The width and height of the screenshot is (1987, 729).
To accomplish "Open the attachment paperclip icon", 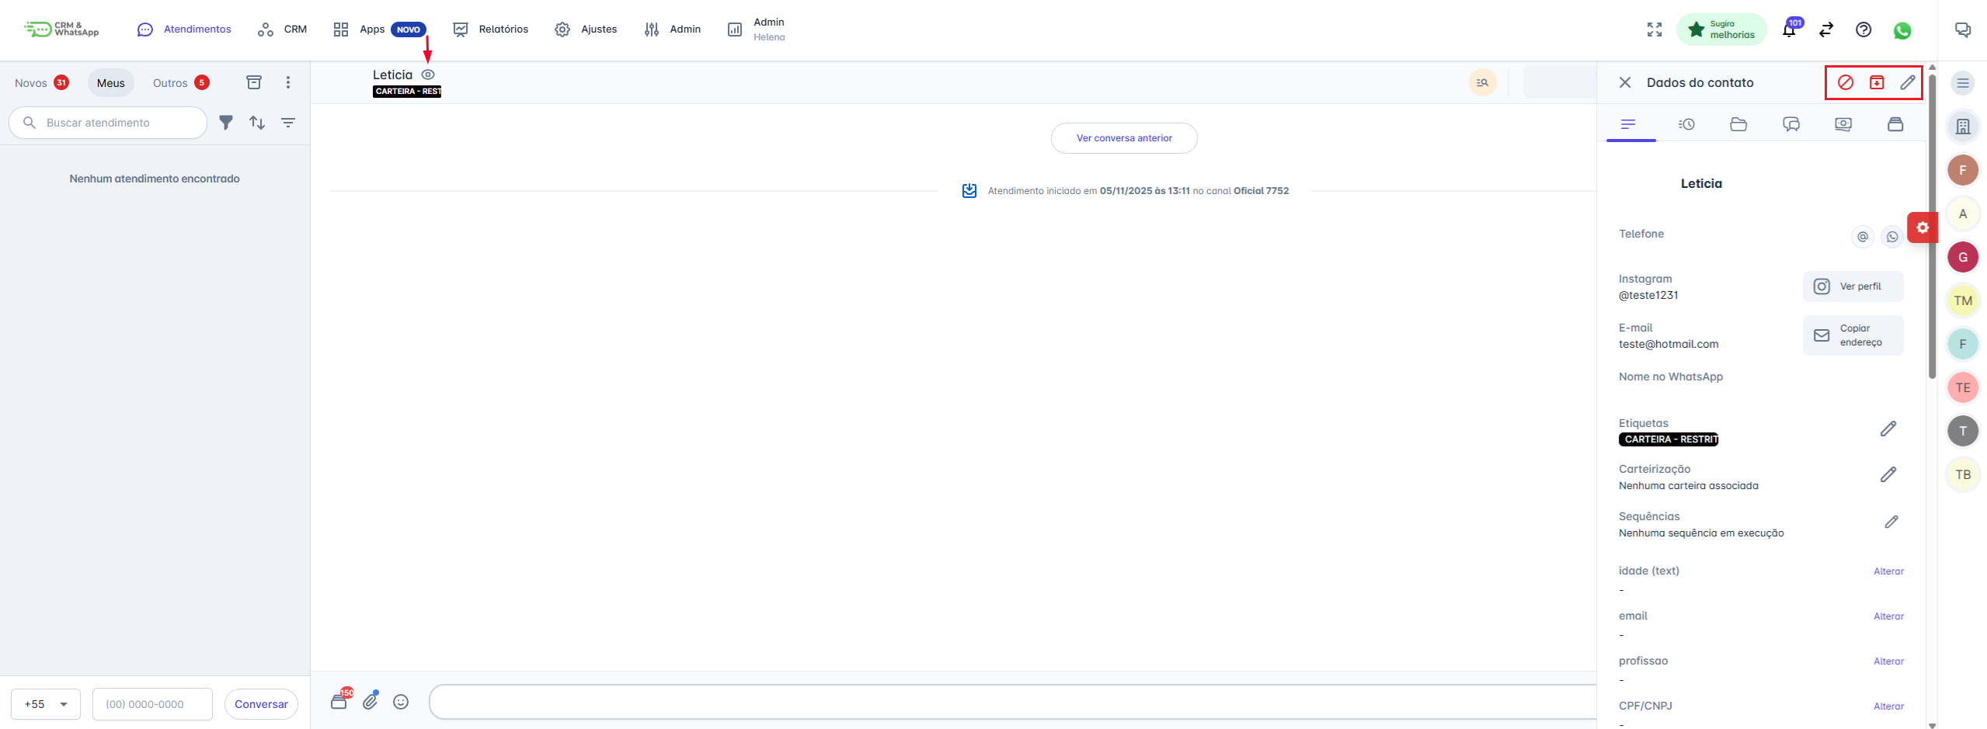I will [x=371, y=701].
